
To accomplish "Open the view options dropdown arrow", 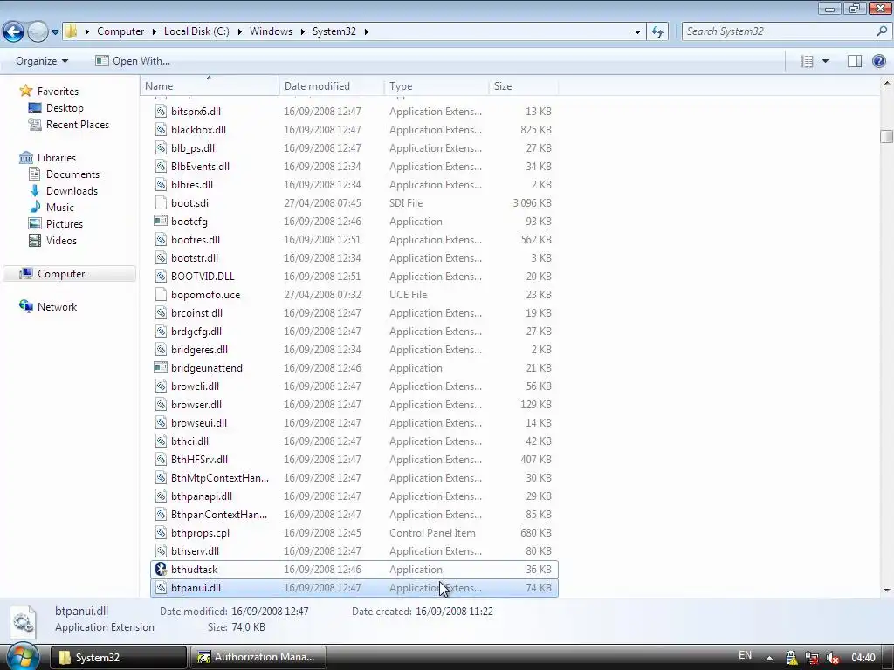I will 825,61.
